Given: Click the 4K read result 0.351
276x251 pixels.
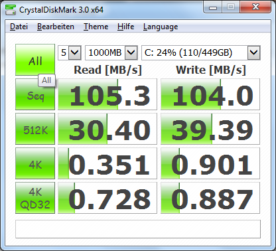Looking at the screenshot, I should click(x=107, y=163).
